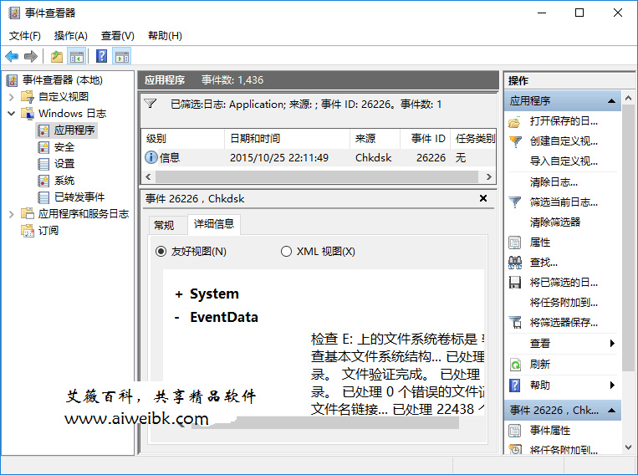Click the filter funnel icon above event list
The width and height of the screenshot is (638, 475).
click(x=151, y=104)
